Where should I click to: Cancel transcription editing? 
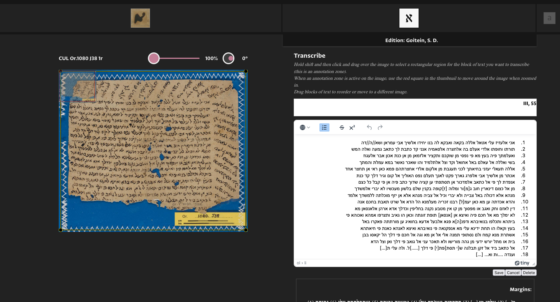(x=513, y=273)
